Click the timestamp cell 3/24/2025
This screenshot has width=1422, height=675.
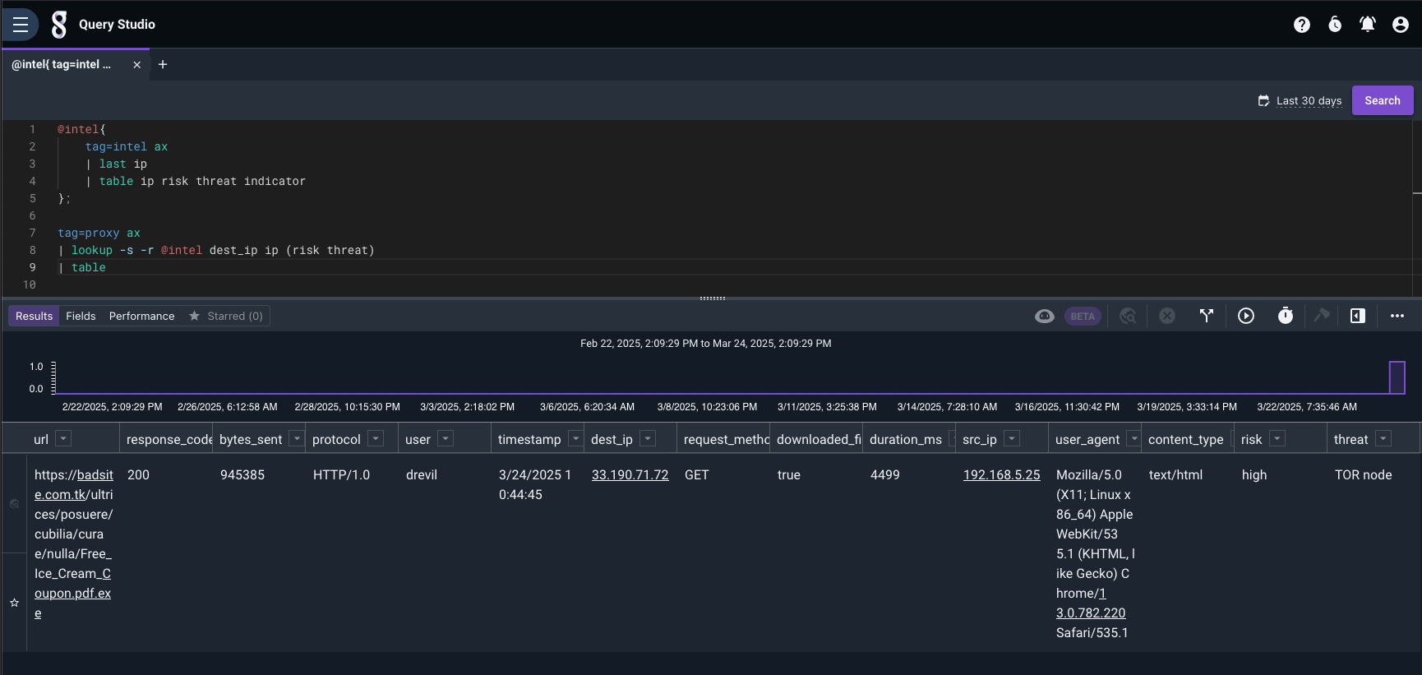click(x=535, y=484)
